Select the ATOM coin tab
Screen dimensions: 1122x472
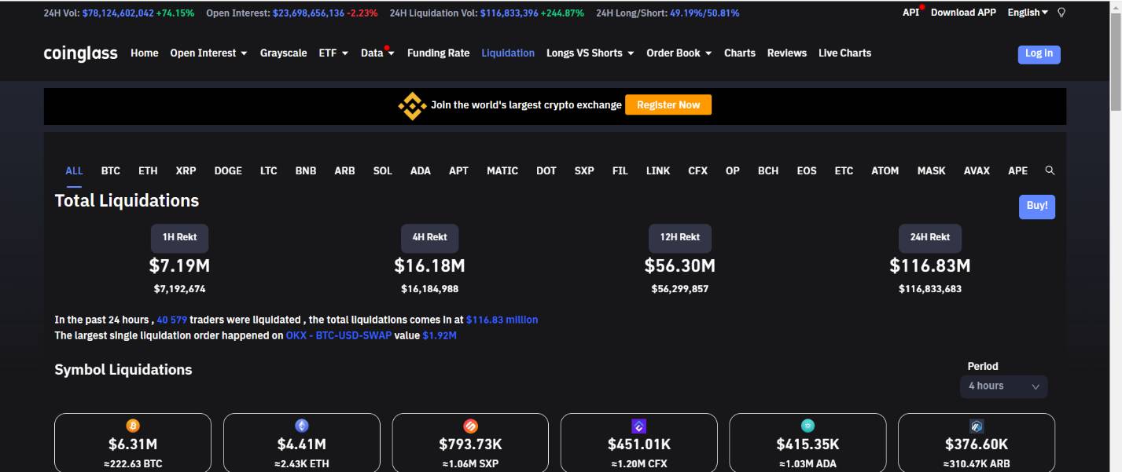point(885,170)
